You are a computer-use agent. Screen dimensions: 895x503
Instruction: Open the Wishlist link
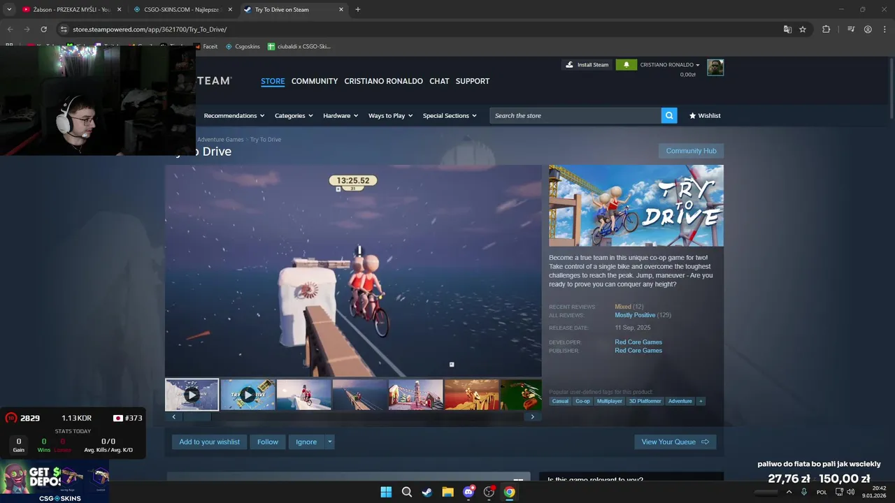click(x=705, y=116)
